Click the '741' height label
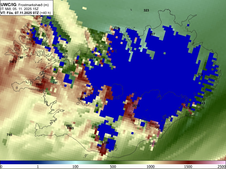 point(20,57)
